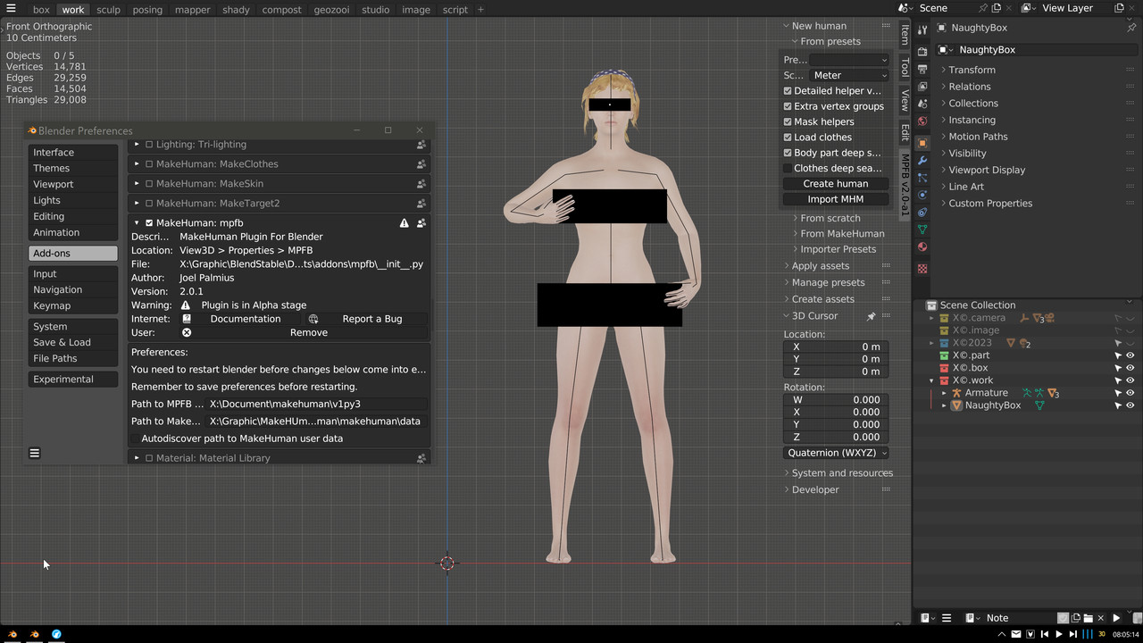Screen dimensions: 1143x643
Task: Hide the Armature with its eye icon
Action: click(1130, 393)
